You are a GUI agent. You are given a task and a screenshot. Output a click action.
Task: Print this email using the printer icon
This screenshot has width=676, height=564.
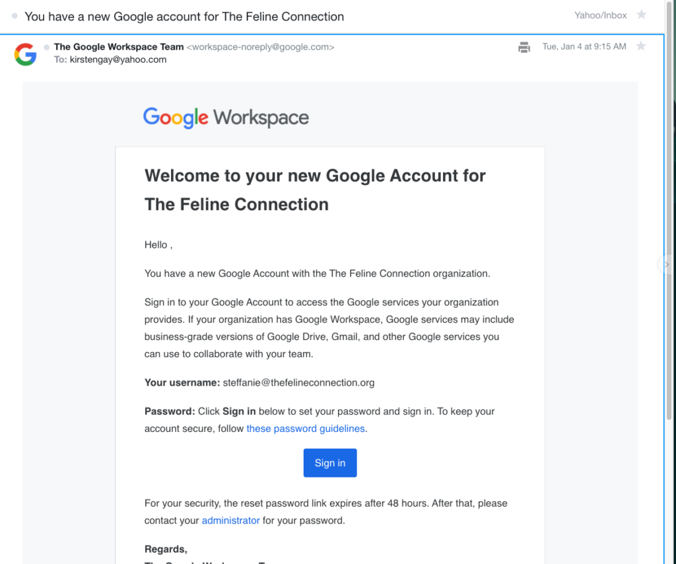pyautogui.click(x=524, y=47)
